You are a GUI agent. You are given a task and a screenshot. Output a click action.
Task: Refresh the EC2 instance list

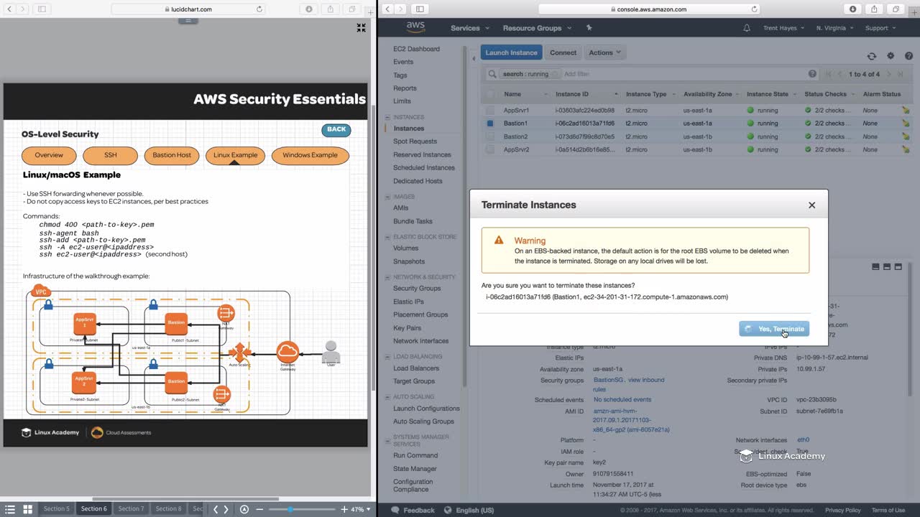[x=872, y=56]
